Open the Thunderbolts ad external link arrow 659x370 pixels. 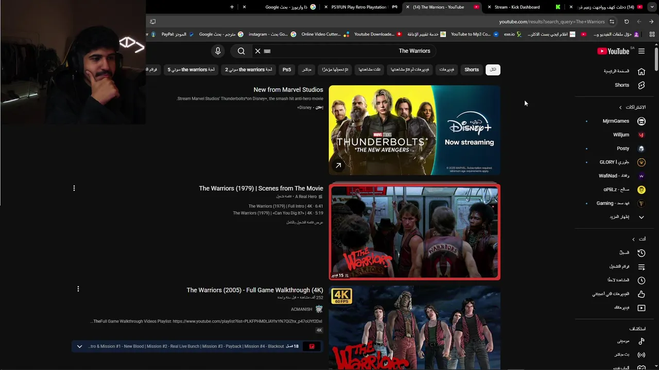tap(338, 165)
